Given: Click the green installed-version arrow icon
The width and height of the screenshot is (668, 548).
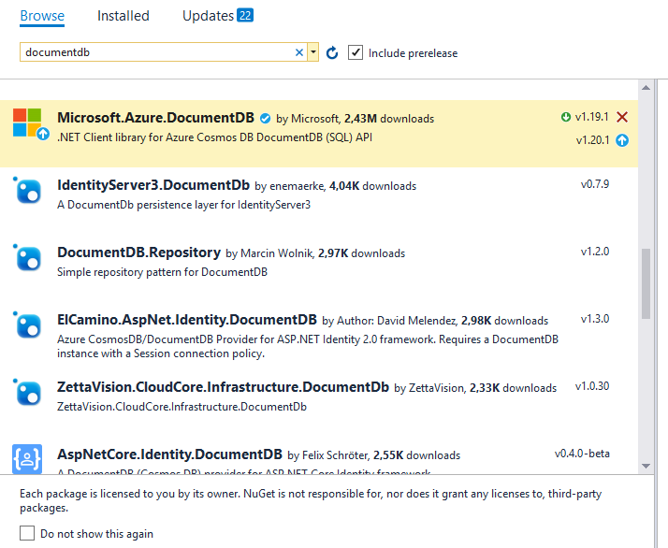Looking at the screenshot, I should click(566, 117).
